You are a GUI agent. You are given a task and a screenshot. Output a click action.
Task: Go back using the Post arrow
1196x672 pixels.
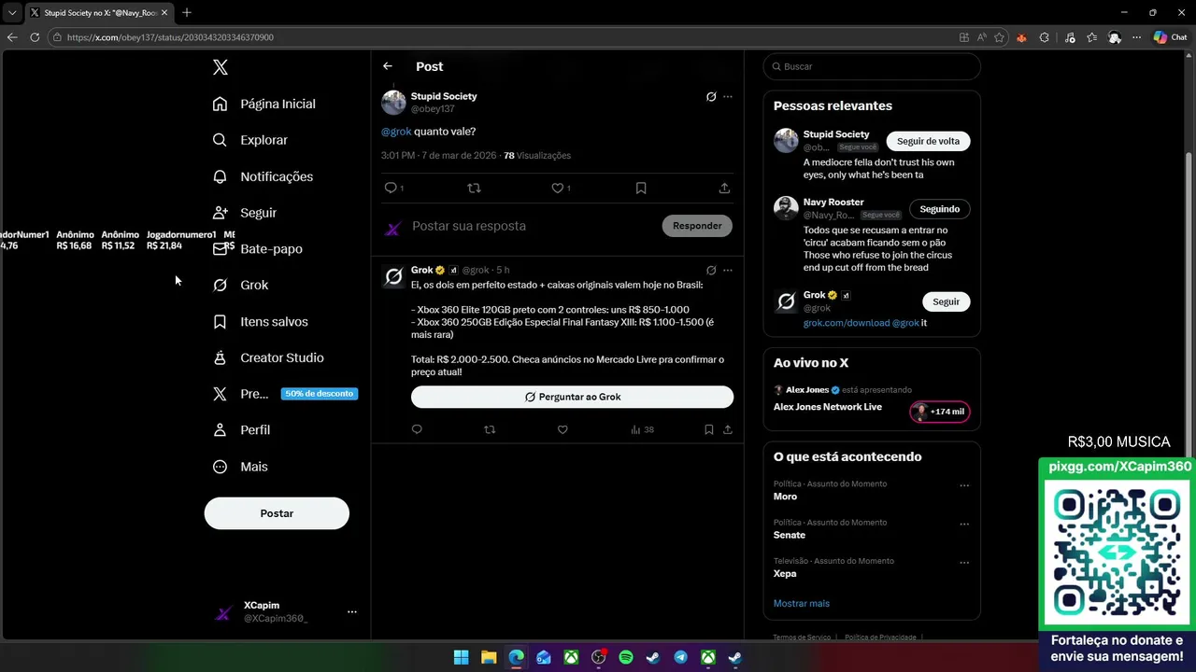click(x=388, y=66)
